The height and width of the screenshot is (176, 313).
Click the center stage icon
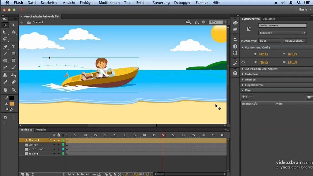[204, 22]
